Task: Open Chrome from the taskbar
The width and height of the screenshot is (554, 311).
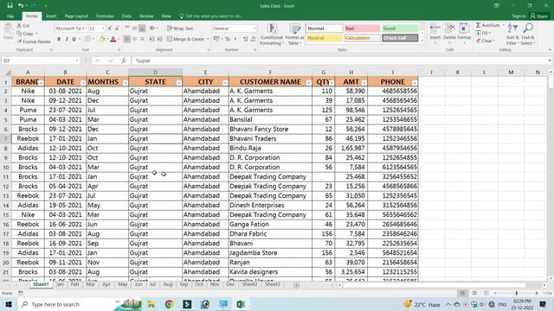Action: pyautogui.click(x=169, y=304)
